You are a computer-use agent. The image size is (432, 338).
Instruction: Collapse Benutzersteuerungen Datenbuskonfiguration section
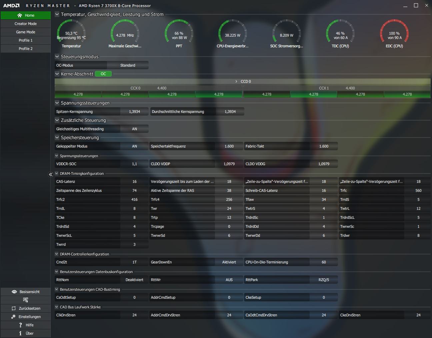57,272
